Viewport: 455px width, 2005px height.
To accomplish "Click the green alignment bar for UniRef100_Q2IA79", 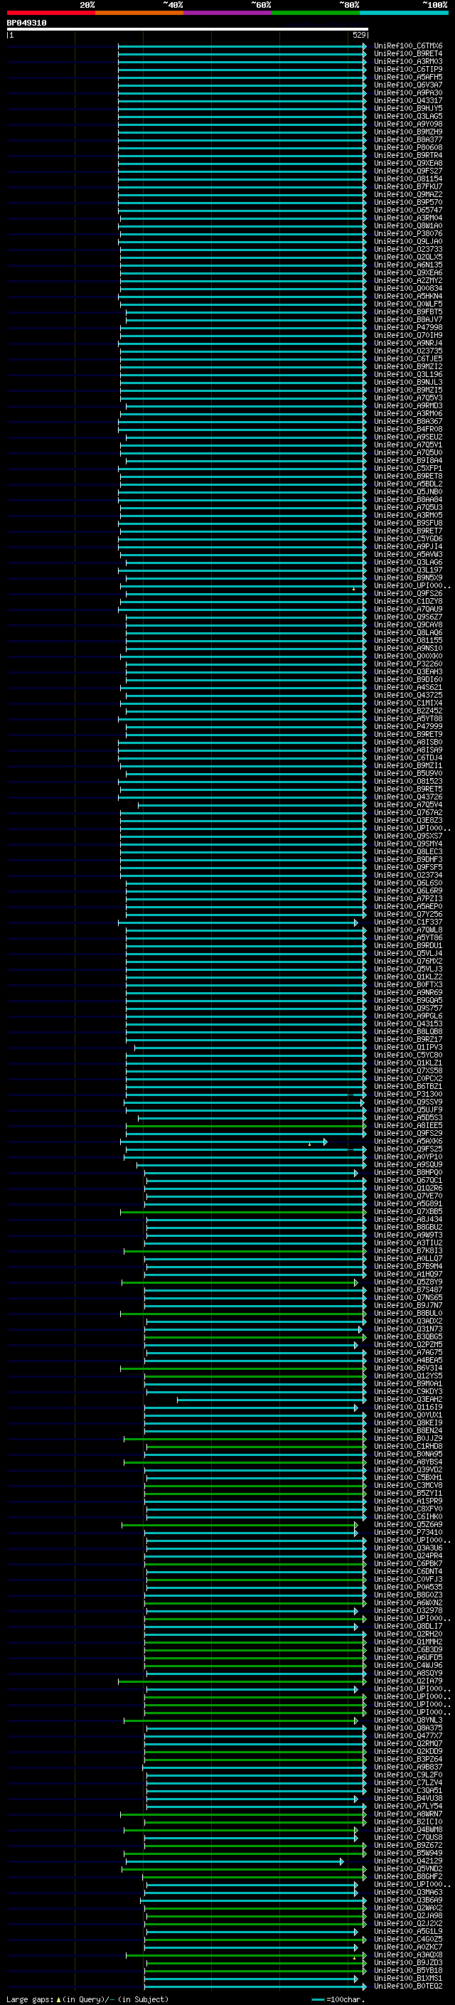I will tap(242, 1681).
